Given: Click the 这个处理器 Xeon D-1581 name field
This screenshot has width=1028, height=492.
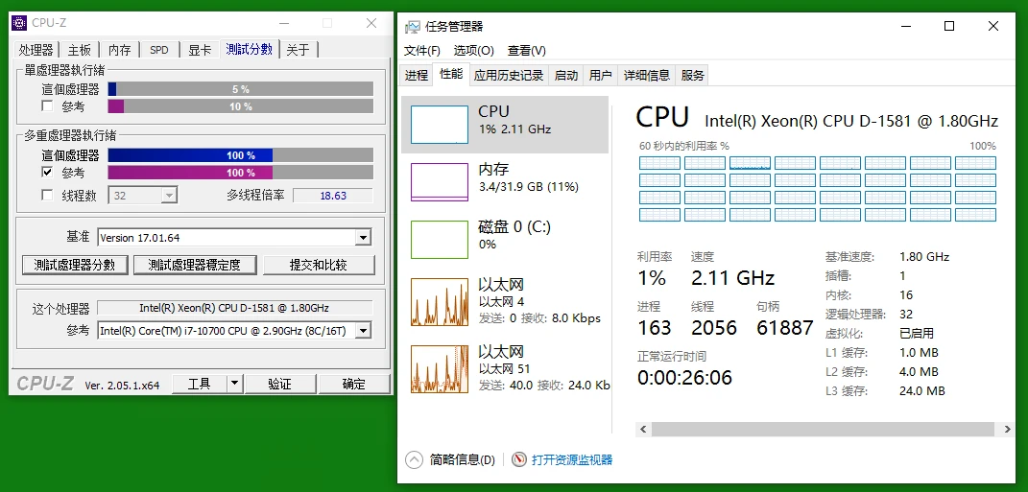Looking at the screenshot, I should (x=235, y=308).
